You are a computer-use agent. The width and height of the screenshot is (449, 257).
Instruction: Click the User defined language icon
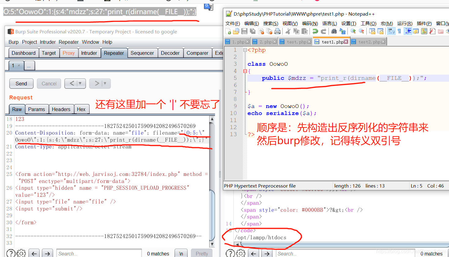416,31
